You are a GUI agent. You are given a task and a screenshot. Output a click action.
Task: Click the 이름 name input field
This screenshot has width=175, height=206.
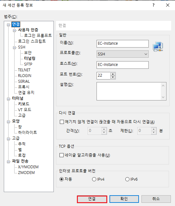tap(122, 44)
